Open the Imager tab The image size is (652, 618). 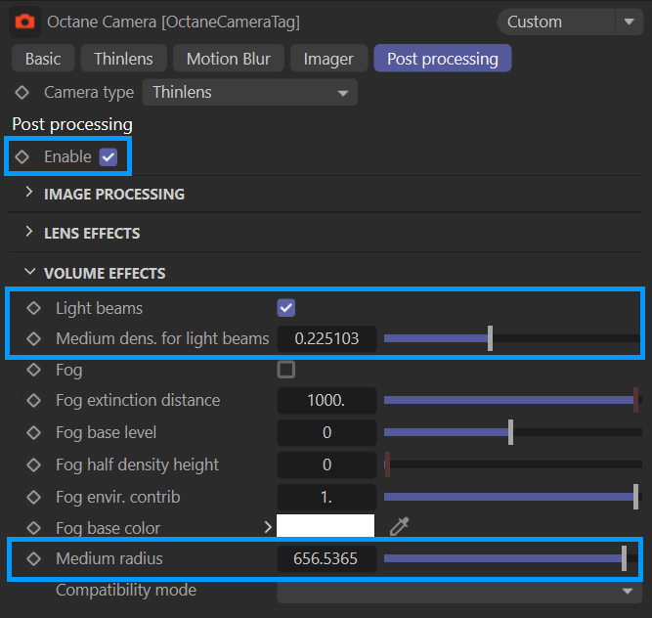pos(328,59)
